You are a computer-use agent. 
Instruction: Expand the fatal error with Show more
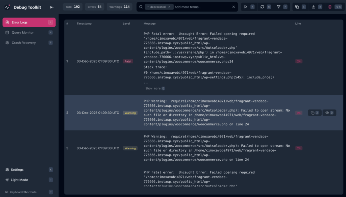click(x=155, y=88)
